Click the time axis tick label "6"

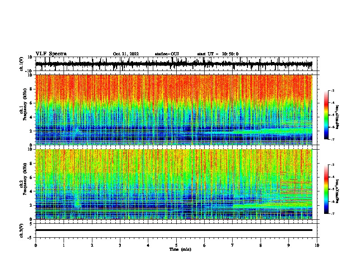pos(205,245)
